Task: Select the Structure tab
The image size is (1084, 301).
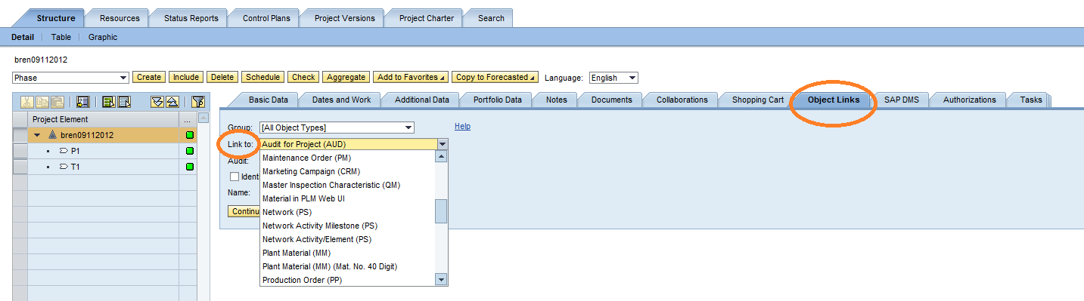Action: click(56, 18)
